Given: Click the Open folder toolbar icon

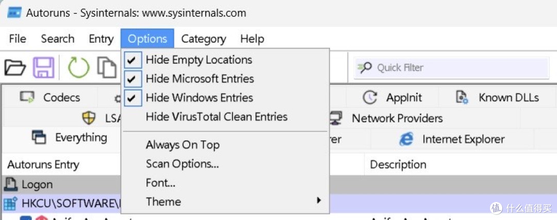Looking at the screenshot, I should point(14,67).
